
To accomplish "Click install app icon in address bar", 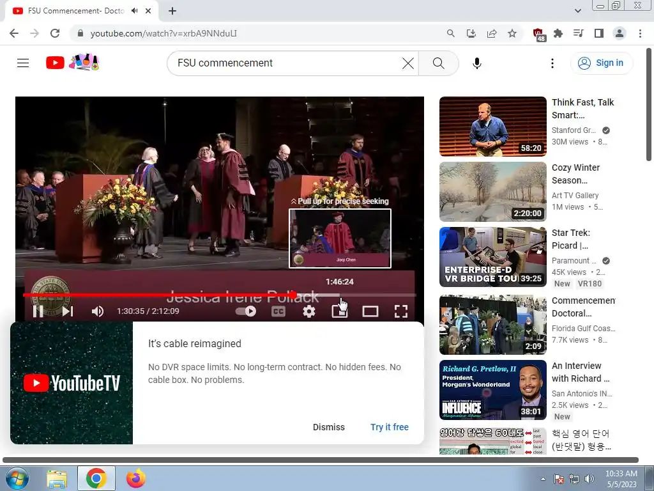I will [x=471, y=33].
